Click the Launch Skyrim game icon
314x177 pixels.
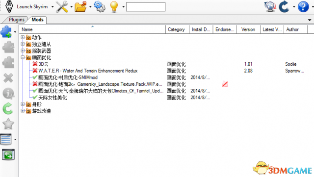(9, 6)
